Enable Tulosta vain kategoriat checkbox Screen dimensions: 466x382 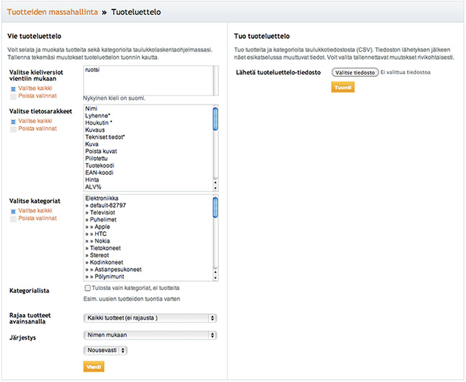click(x=87, y=289)
